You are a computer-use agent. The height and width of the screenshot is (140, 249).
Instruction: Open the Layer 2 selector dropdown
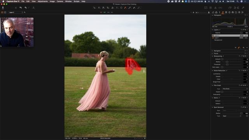click(16, 12)
